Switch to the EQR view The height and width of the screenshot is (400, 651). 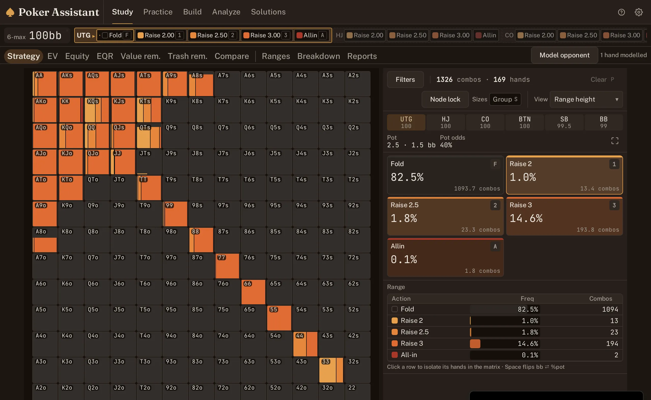click(x=105, y=56)
